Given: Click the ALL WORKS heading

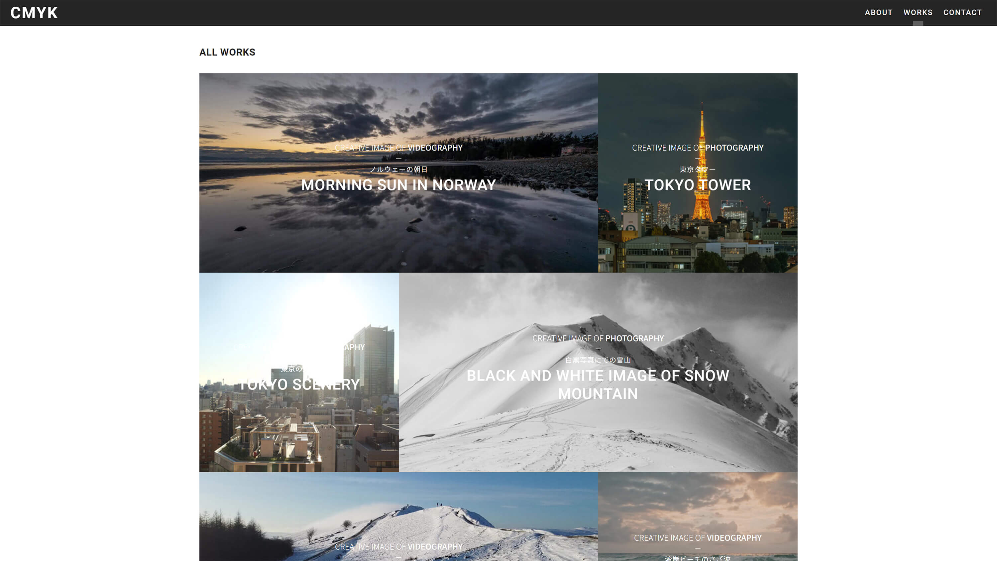Looking at the screenshot, I should point(227,52).
